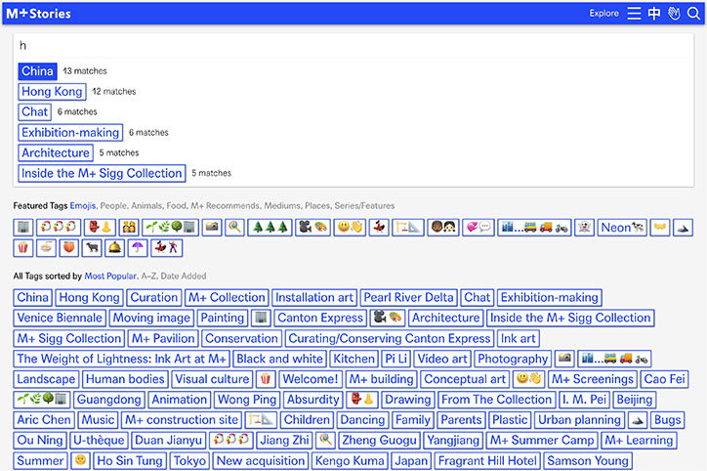This screenshot has width=707, height=471.
Task: Select the dancer and person emoji tag
Action: (x=166, y=247)
